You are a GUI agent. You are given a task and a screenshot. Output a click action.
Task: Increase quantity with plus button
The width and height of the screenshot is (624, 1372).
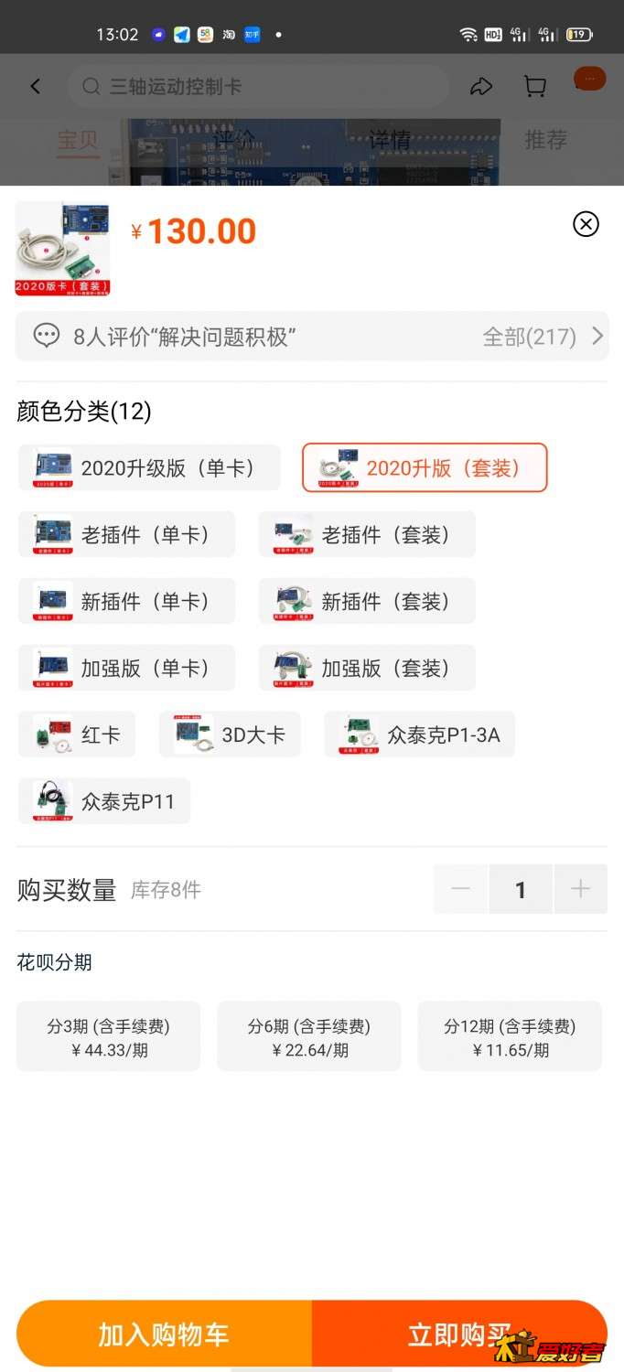click(580, 889)
